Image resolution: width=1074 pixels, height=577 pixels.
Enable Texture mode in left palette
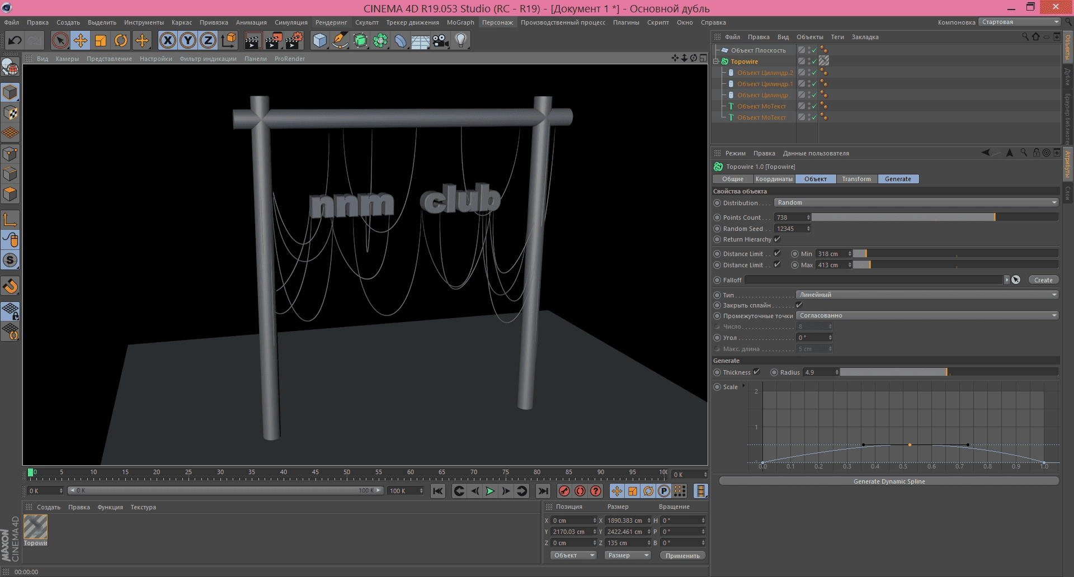(10, 113)
